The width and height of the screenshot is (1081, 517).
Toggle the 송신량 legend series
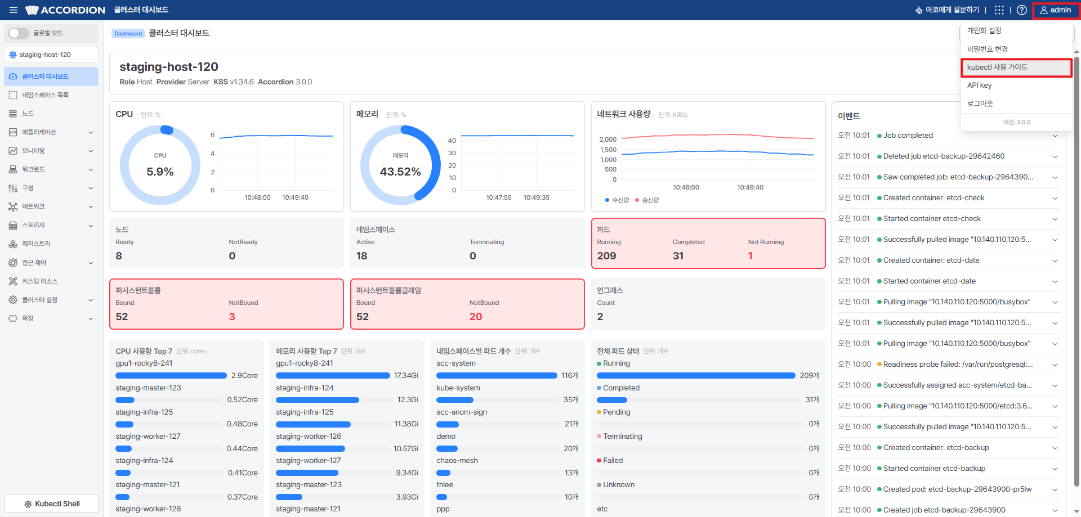(647, 200)
